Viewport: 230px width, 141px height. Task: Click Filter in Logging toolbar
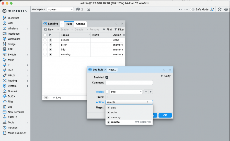click(x=119, y=29)
